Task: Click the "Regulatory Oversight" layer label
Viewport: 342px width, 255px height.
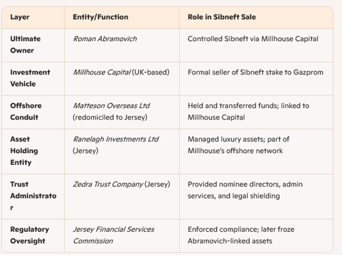Action: pyautogui.click(x=29, y=235)
